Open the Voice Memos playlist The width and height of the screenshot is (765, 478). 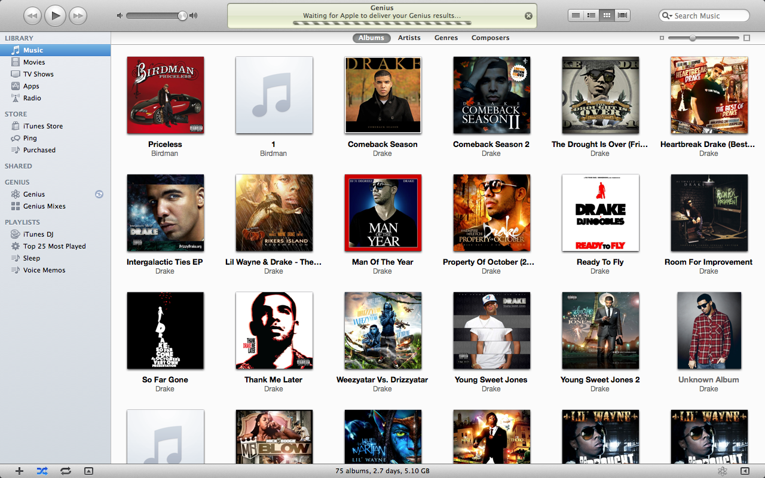[55, 270]
